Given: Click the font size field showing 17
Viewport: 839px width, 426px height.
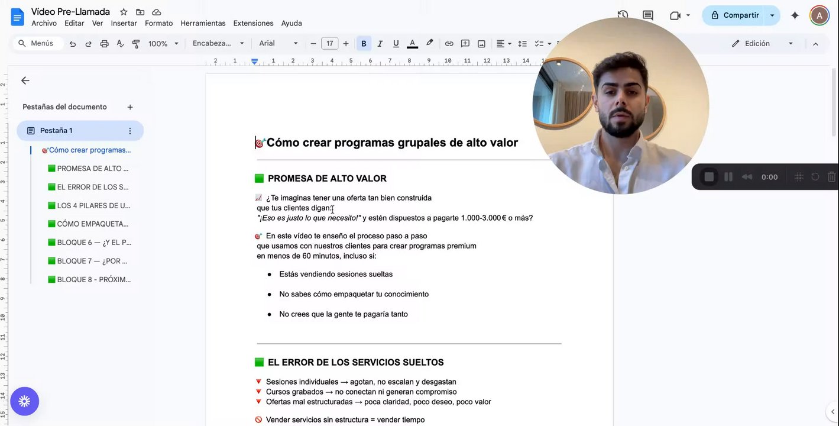Looking at the screenshot, I should tap(329, 44).
